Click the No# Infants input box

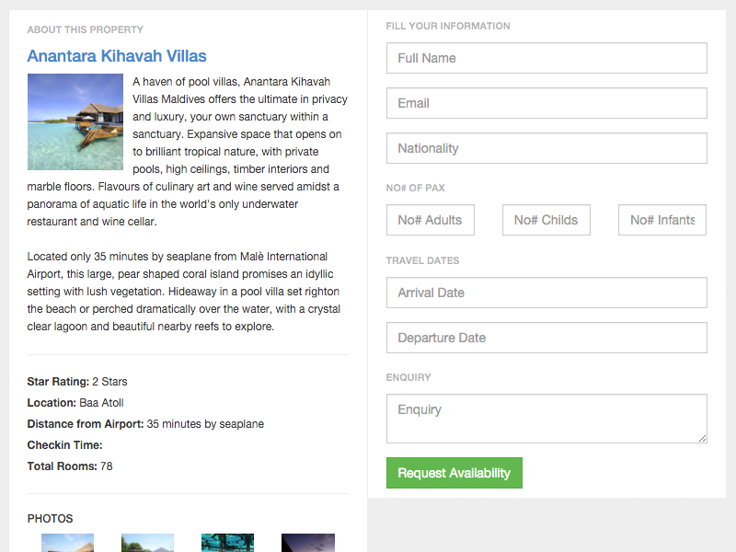pos(662,220)
